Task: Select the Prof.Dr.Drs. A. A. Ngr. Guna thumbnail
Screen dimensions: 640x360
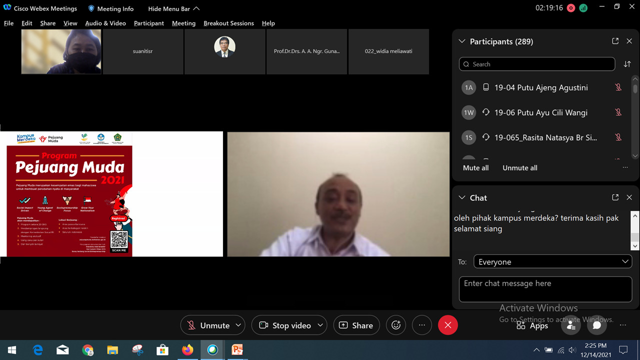Action: (x=306, y=51)
